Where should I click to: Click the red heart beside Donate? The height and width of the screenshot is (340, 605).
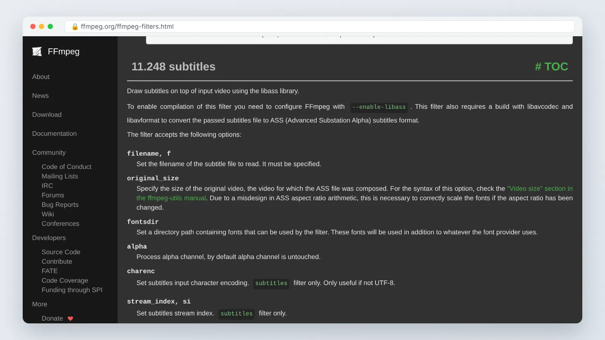coord(70,318)
